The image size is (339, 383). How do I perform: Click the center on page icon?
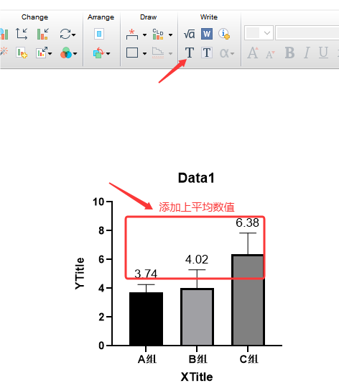(x=99, y=34)
